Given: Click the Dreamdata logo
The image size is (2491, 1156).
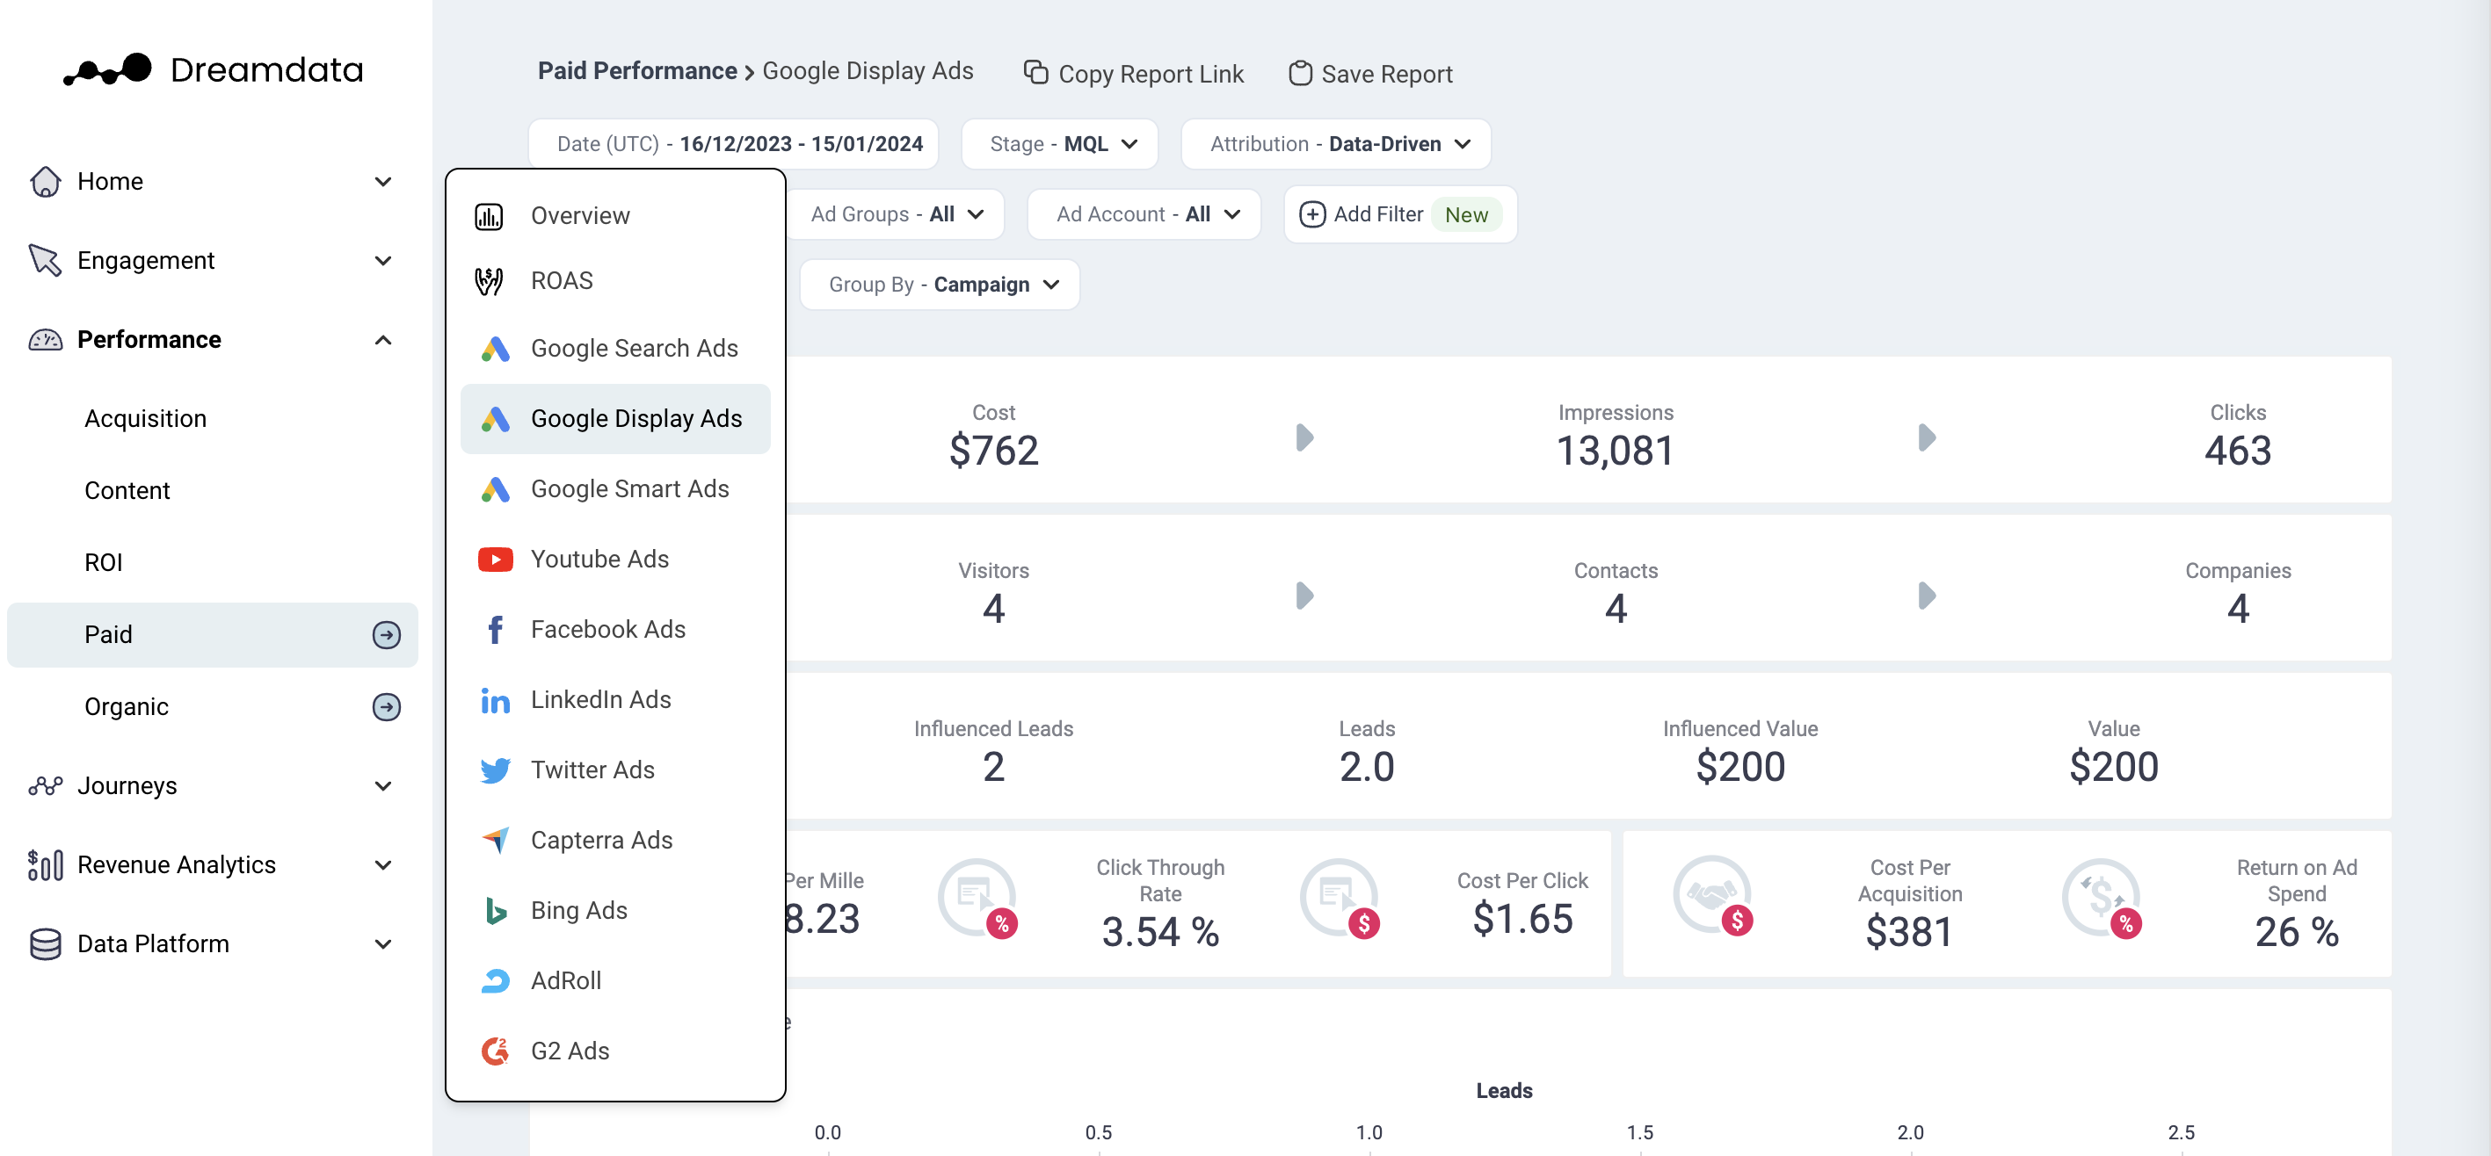Looking at the screenshot, I should 213,69.
